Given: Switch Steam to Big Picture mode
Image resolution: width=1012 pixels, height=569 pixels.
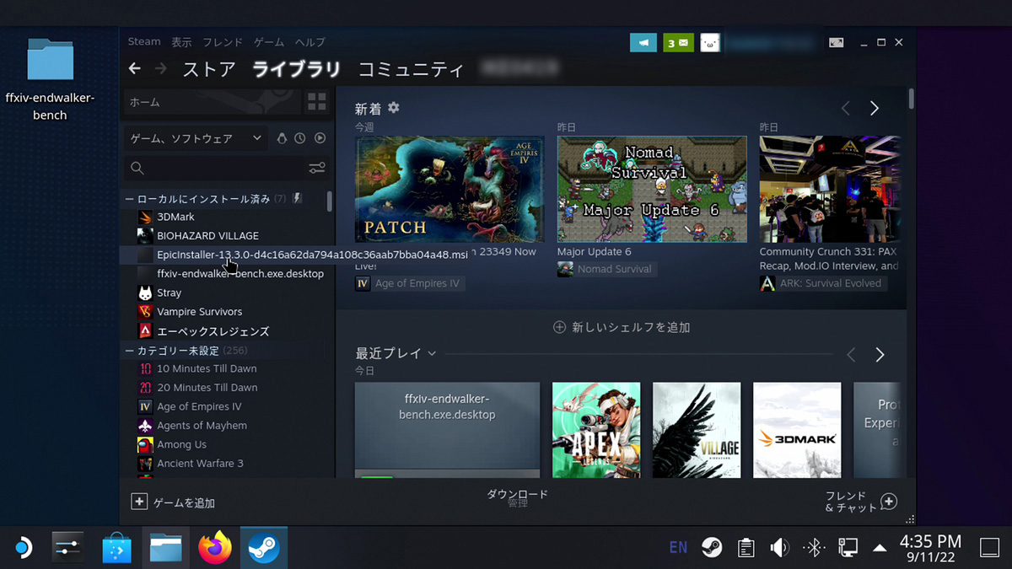Looking at the screenshot, I should (x=836, y=42).
